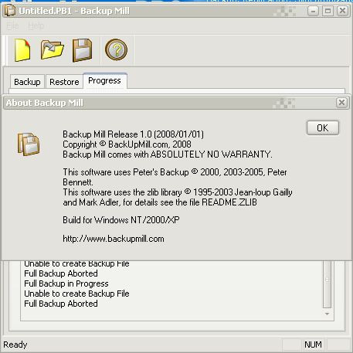This screenshot has height=353, width=353.
Task: Click the 'Build for Windows NT/2000/XP' text
Action: (x=121, y=220)
